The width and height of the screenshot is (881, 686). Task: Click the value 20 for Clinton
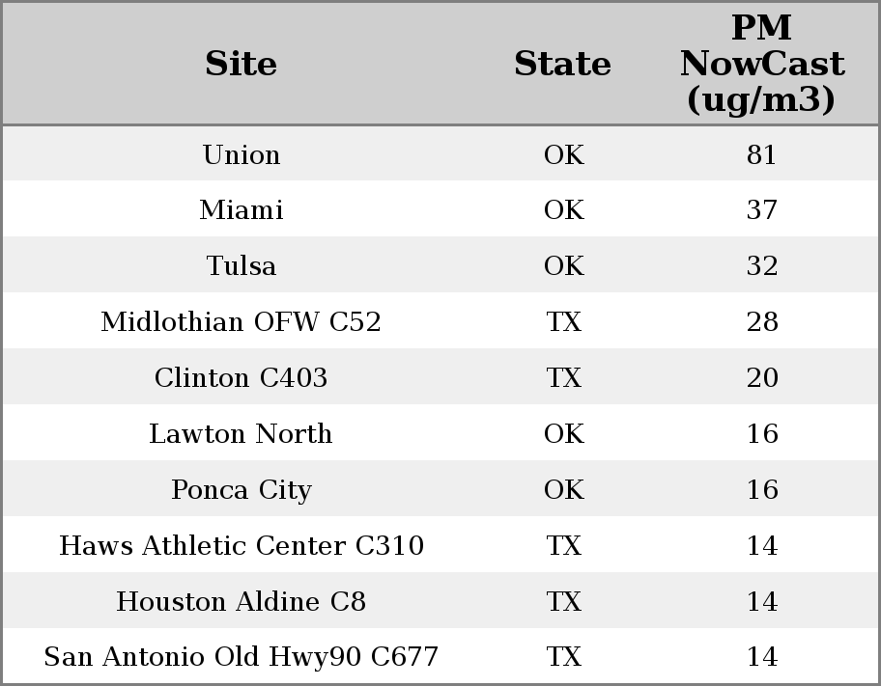762,377
